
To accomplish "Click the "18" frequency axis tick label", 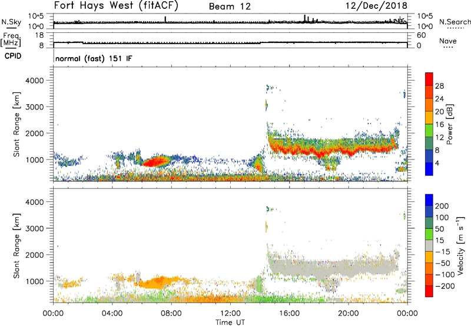I will [39, 35].
